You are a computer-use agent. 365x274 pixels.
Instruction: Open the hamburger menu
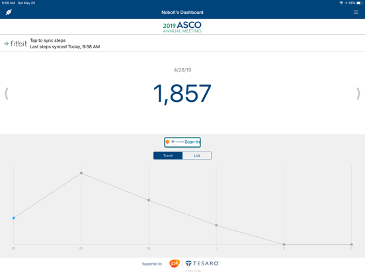click(x=356, y=12)
